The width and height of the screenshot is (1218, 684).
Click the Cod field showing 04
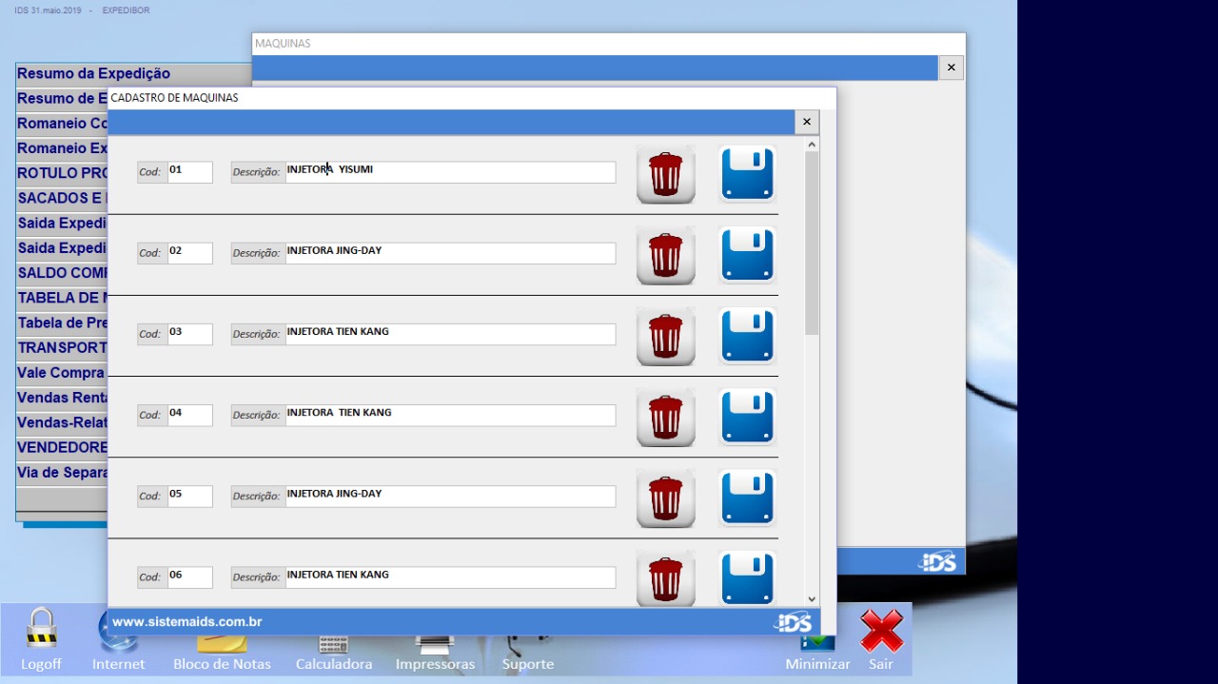189,415
